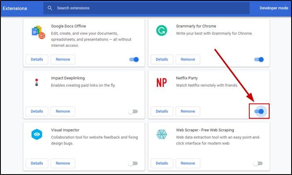Disable the Google Docs Offline extension toggle
292x175 pixels.
pyautogui.click(x=134, y=60)
